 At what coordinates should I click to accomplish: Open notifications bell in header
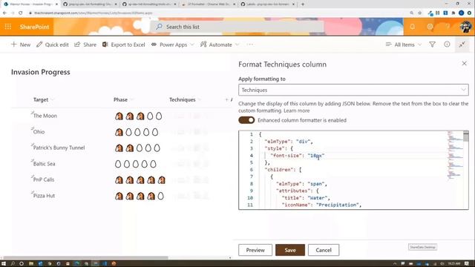pyautogui.click(x=413, y=27)
